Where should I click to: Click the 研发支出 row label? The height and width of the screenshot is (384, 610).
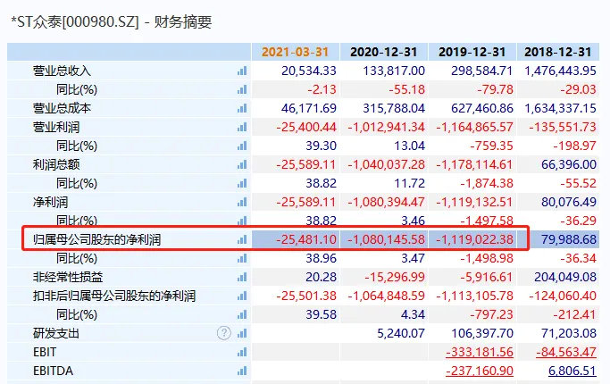(56, 333)
